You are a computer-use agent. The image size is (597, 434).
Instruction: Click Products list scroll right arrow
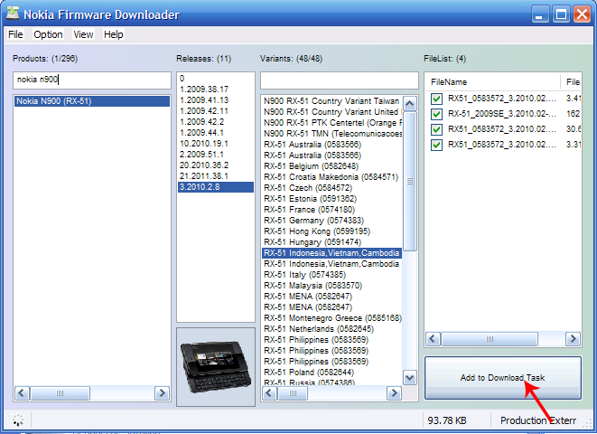coord(163,392)
